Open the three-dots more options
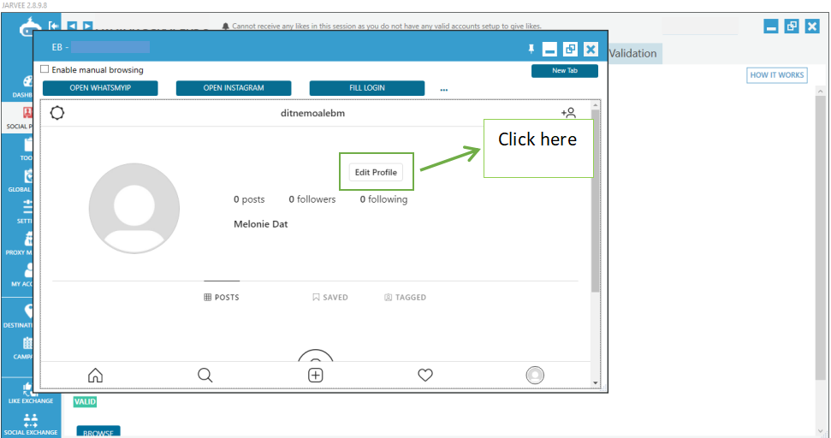Screen dimensions: 831x438 pyautogui.click(x=443, y=90)
